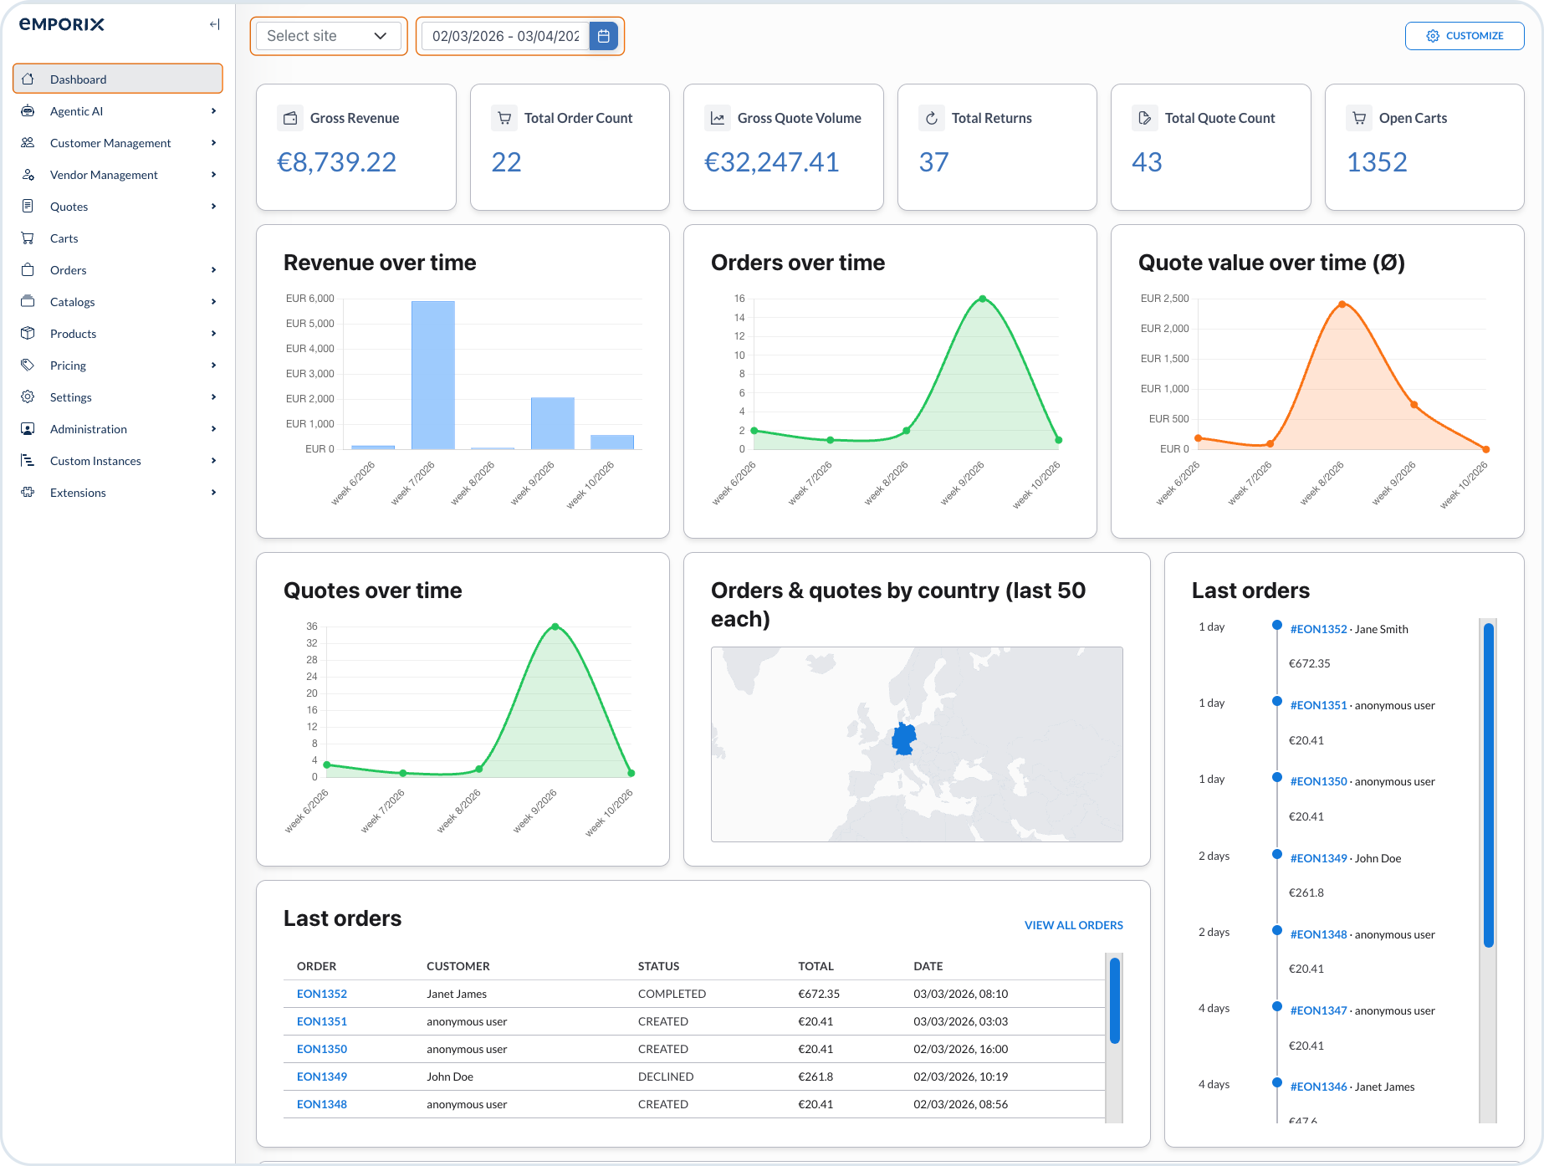The image size is (1544, 1166).
Task: Click the Total Returns refresh icon
Action: [932, 118]
